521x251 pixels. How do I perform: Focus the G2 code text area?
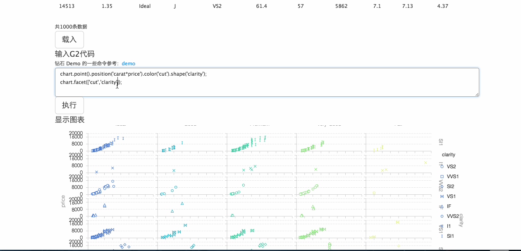pyautogui.click(x=267, y=82)
